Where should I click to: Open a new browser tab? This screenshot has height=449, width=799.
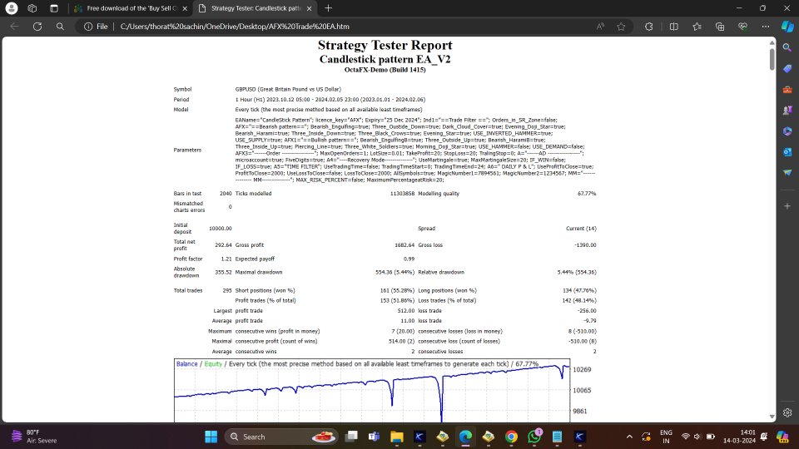pos(328,8)
